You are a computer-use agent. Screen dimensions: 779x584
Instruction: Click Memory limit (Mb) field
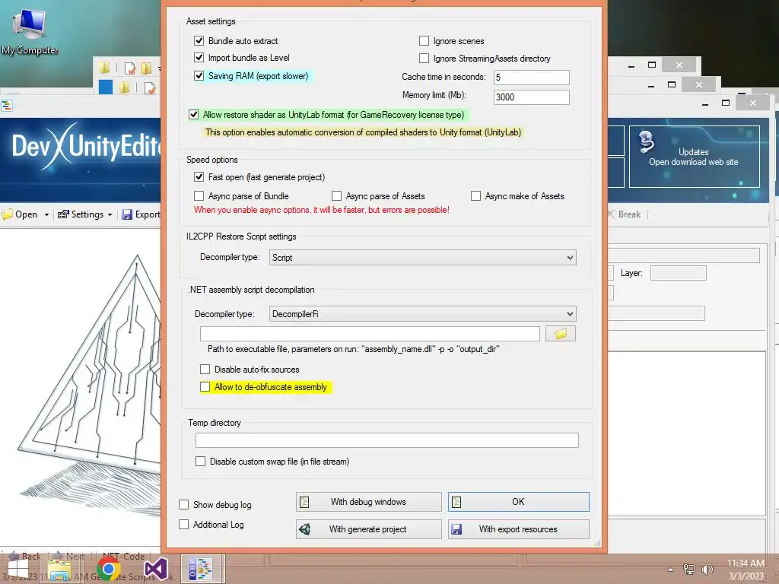[x=532, y=97]
